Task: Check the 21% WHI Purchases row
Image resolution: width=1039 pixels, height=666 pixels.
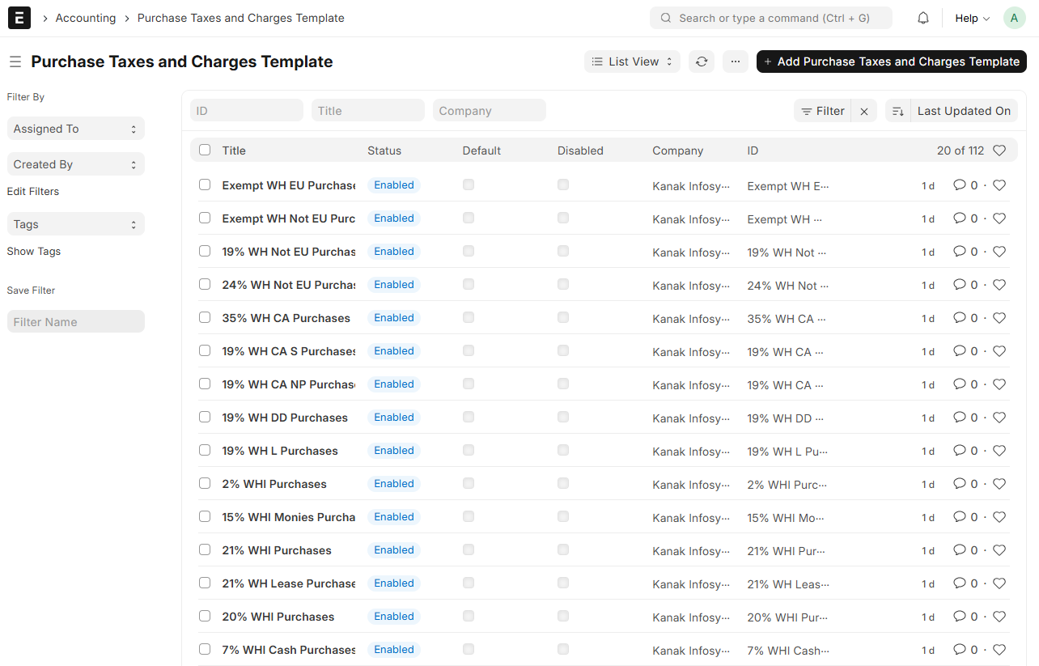Action: pyautogui.click(x=205, y=549)
